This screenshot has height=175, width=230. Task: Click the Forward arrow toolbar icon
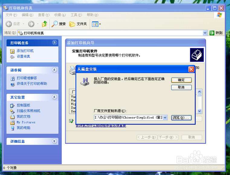click(x=31, y=24)
